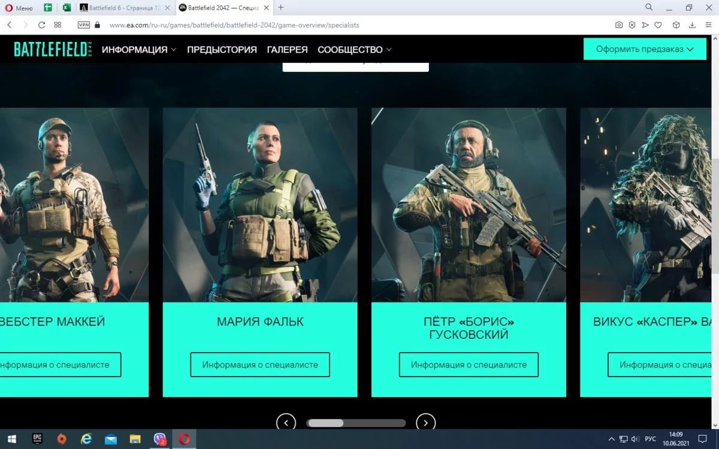Click the carousel horizontal scrollbar thumb

325,423
